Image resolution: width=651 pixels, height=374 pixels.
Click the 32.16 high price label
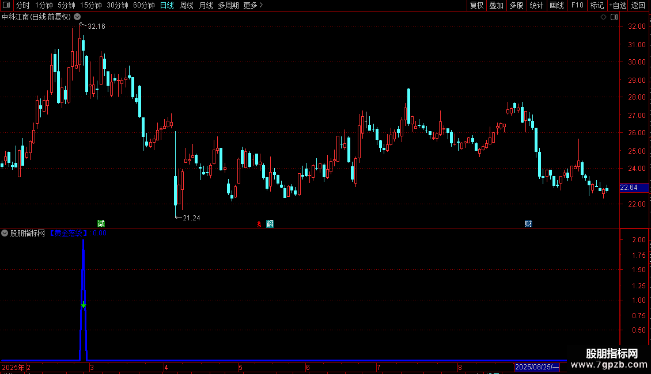click(x=96, y=26)
